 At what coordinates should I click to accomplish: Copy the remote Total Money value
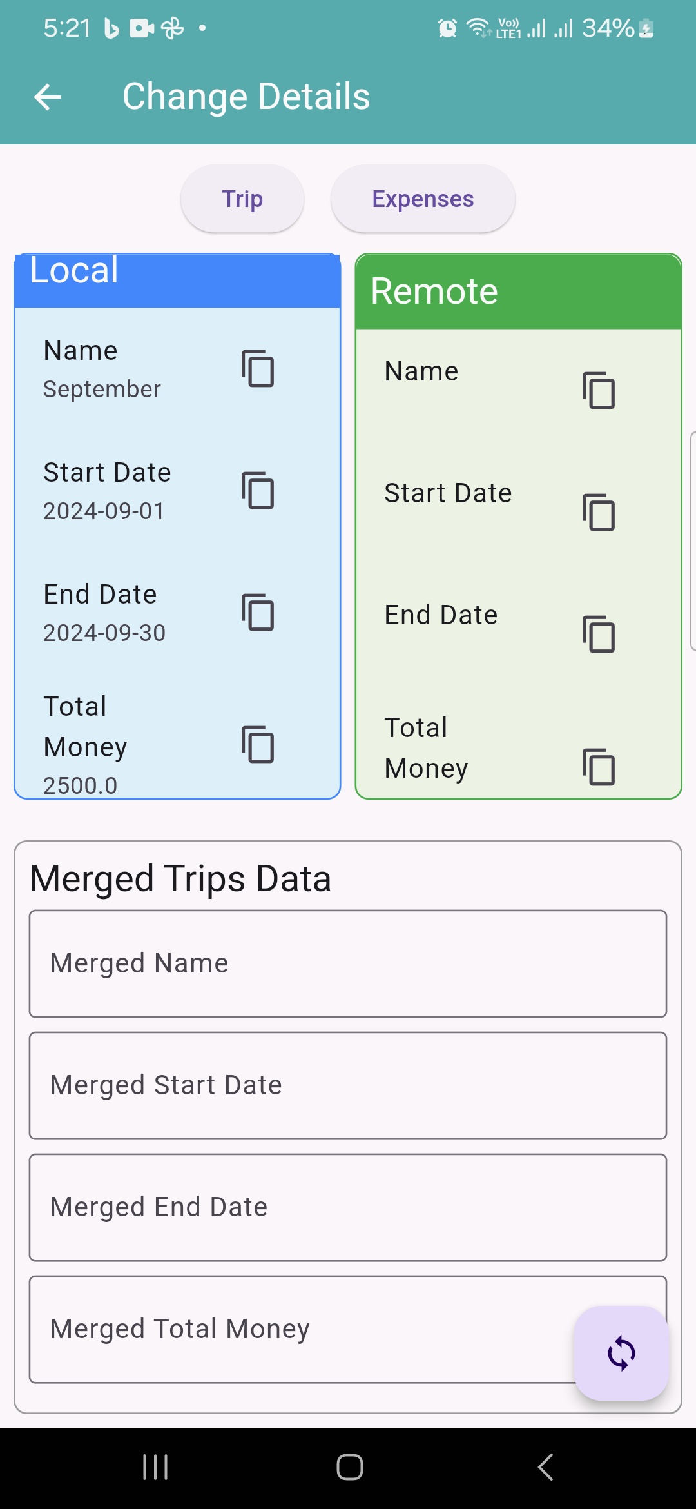(x=599, y=767)
